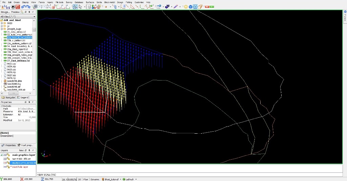347x181 pixels.
Task: Click New in the Layers panel
Action: [x=21, y=150]
